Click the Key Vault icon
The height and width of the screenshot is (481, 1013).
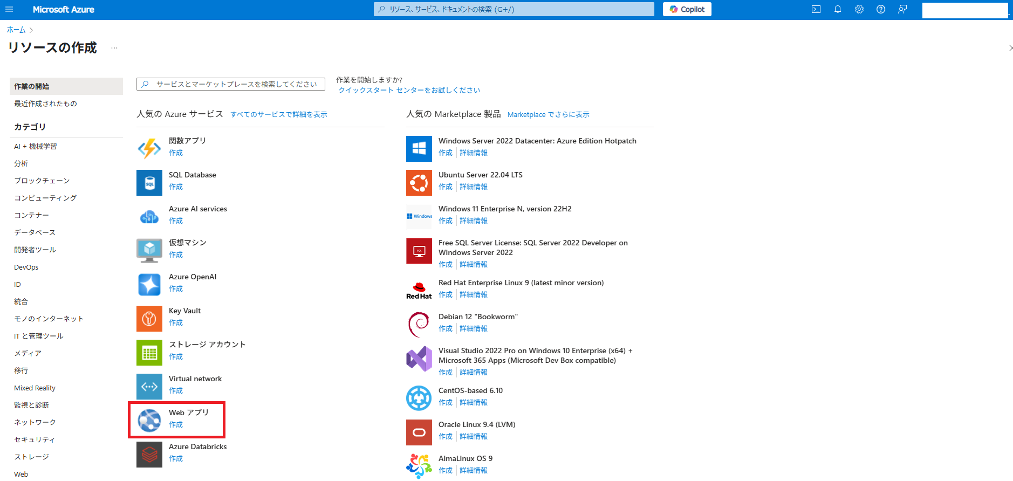149,318
